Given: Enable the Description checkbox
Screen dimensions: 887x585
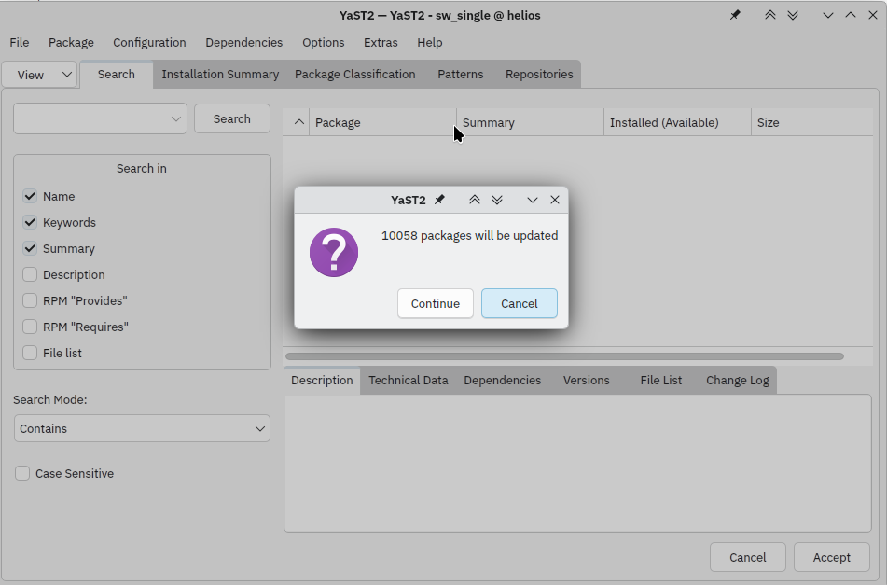Looking at the screenshot, I should (30, 274).
